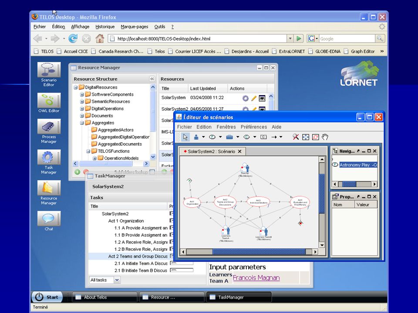Click the Google search magnifier button

[x=380, y=39]
